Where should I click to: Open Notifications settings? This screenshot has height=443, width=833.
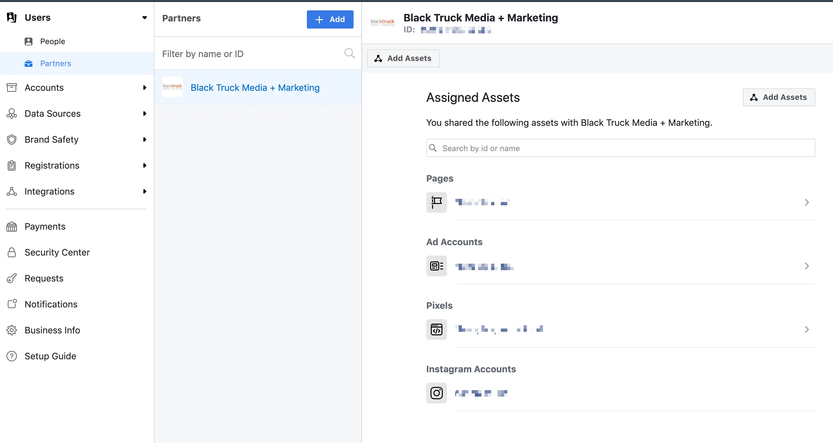[x=51, y=304]
